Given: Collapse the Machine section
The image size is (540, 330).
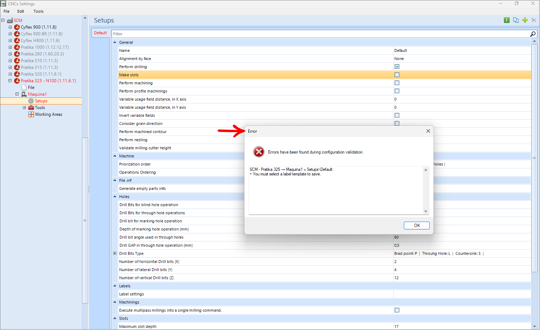Looking at the screenshot, I should point(115,156).
